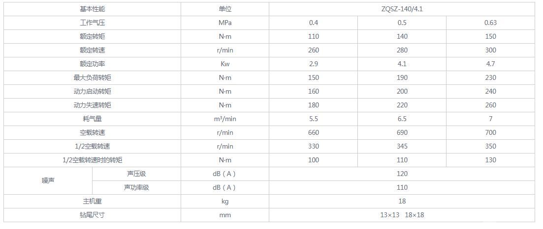Select the 基本性能 header cell

point(92,9)
